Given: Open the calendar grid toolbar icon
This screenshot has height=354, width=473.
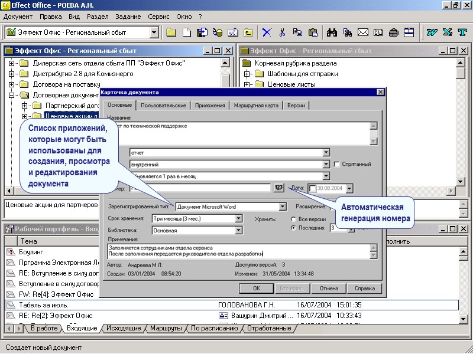Looking at the screenshot, I should point(233,32).
